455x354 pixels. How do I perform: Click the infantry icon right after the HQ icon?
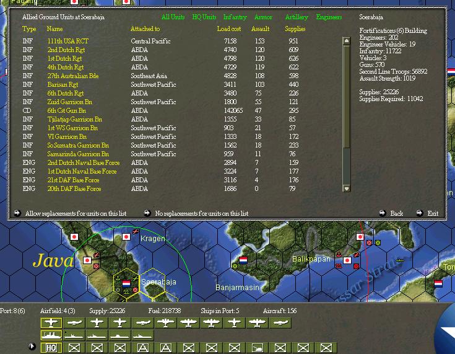(x=74, y=348)
